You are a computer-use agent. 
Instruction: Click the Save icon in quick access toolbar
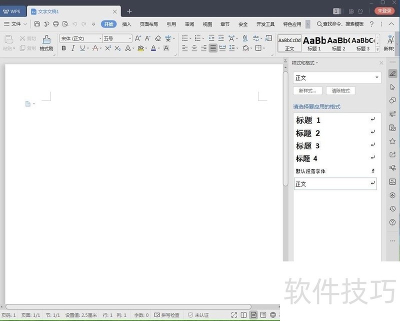tap(37, 24)
